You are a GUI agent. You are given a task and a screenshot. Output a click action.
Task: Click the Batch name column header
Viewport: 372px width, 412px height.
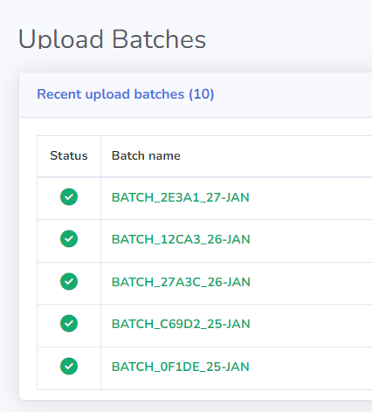(146, 155)
